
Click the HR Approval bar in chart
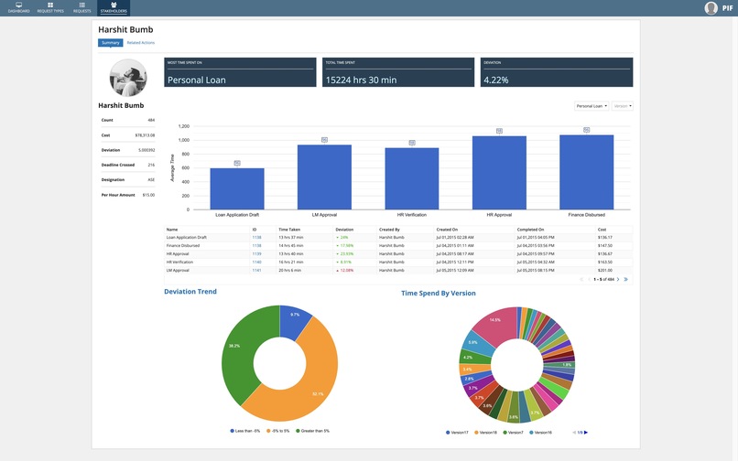click(x=499, y=173)
